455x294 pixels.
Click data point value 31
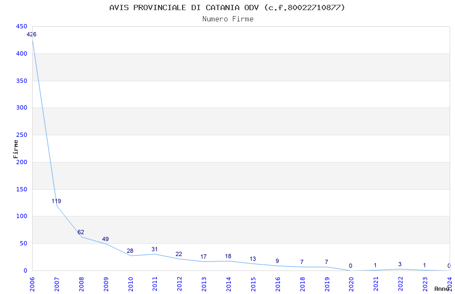tap(154, 249)
